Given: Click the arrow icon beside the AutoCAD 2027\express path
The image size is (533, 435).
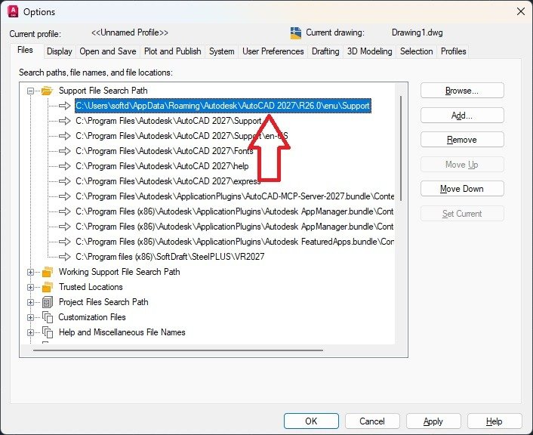Looking at the screenshot, I should tap(65, 181).
